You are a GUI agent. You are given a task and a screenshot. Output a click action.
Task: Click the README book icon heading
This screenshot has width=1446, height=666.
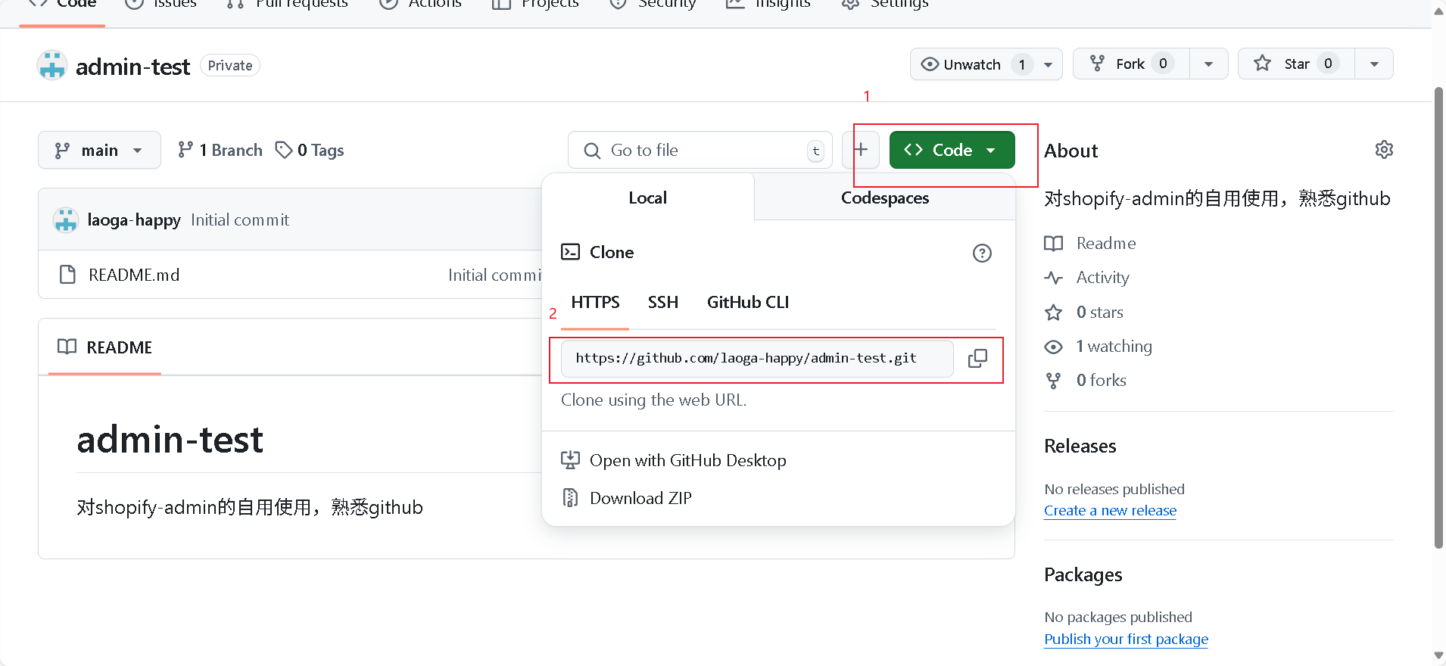(67, 347)
